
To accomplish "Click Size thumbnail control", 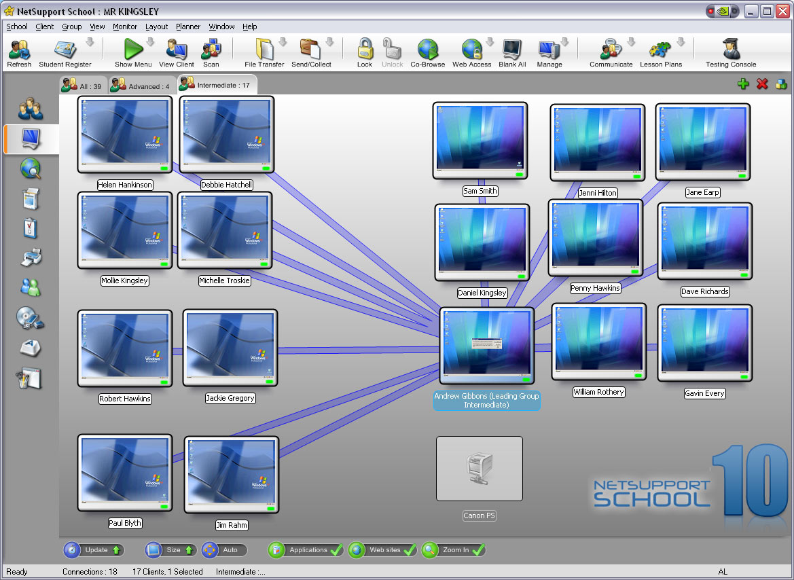I will point(171,550).
